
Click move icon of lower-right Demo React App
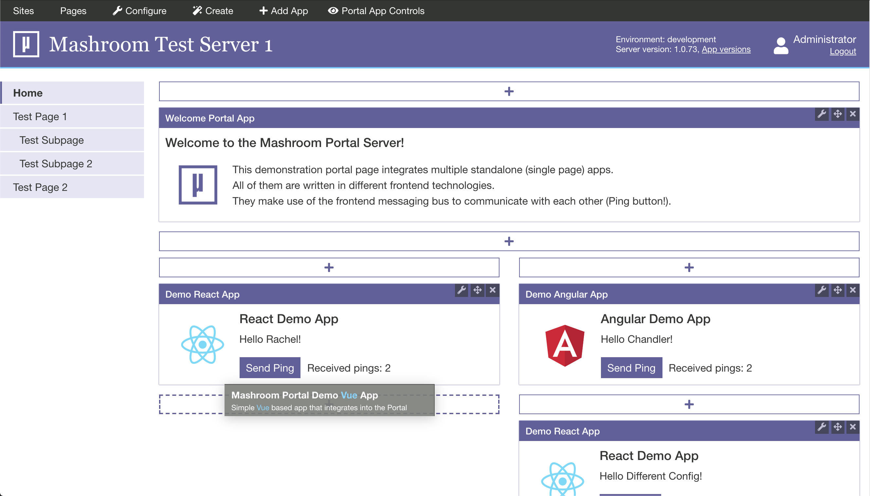(837, 427)
